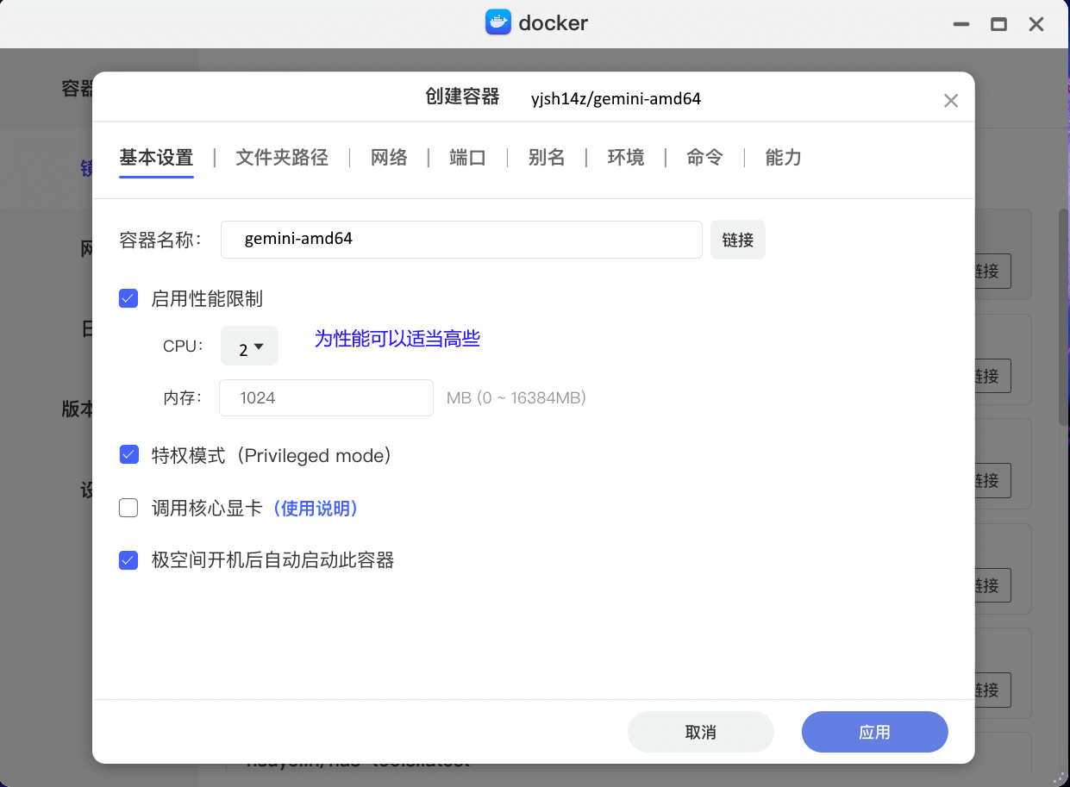Open the 命令 tab
This screenshot has width=1070, height=787.
coord(704,158)
